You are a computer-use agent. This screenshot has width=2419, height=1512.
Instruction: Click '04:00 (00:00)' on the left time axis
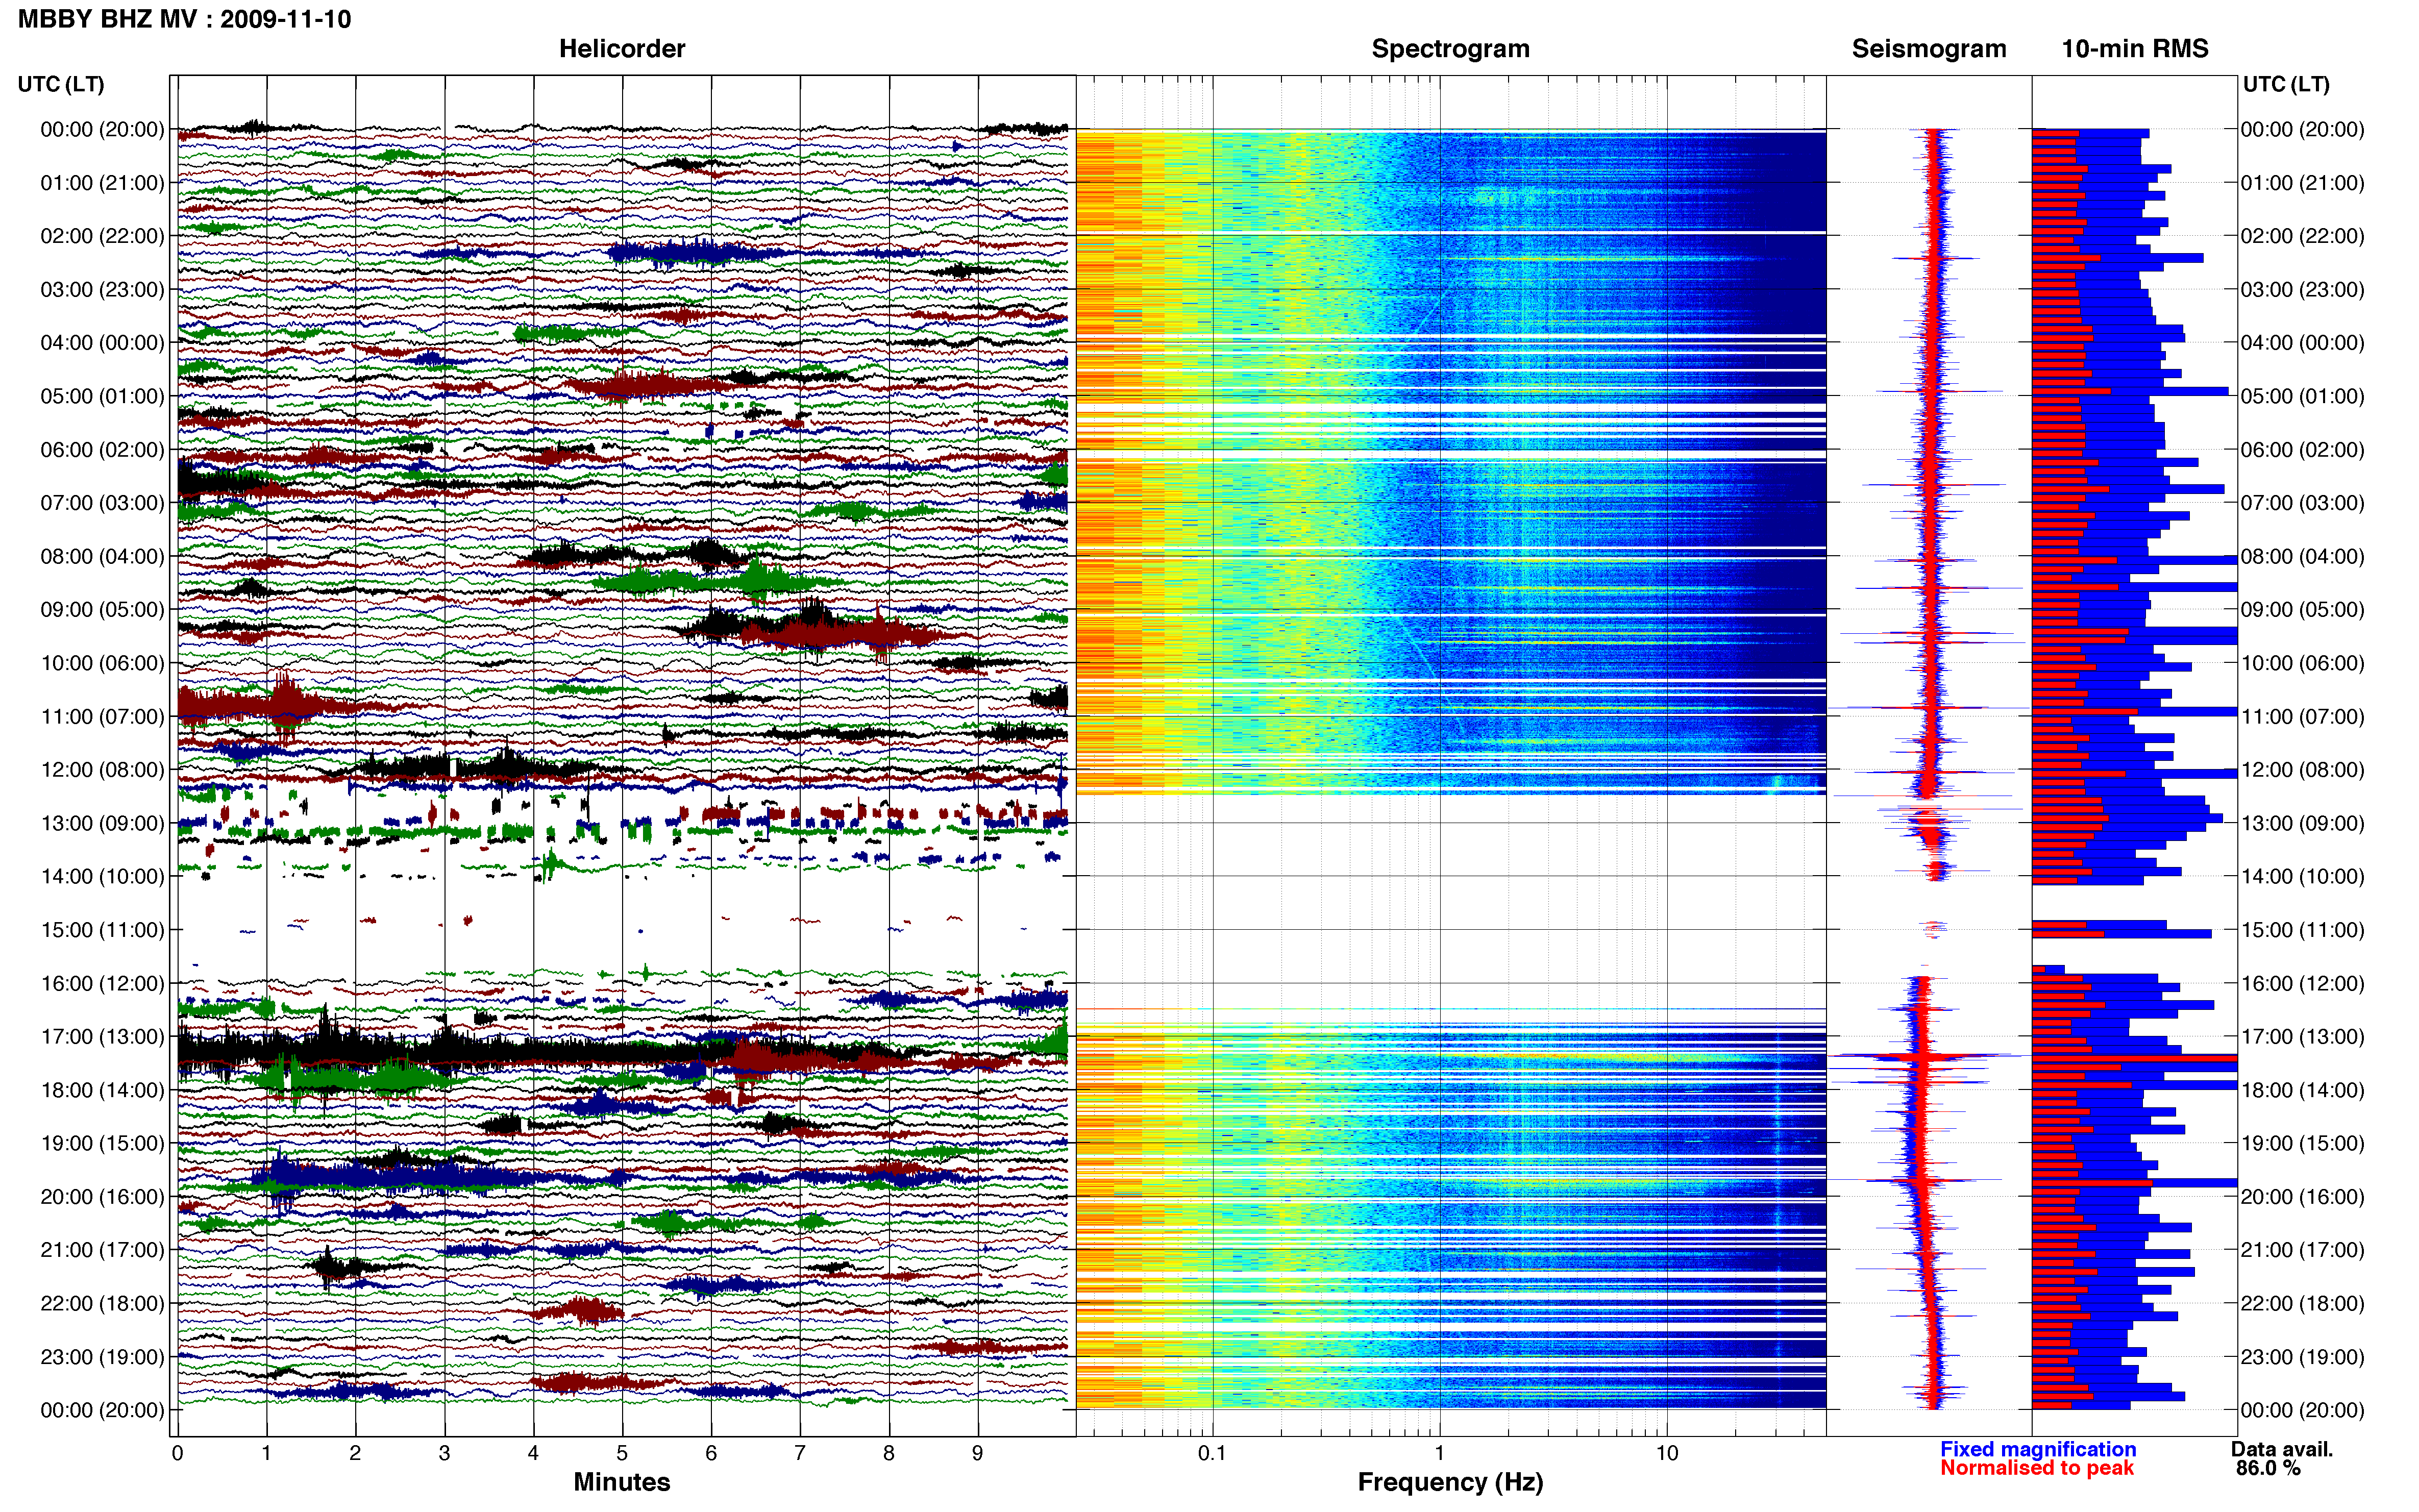pos(102,343)
